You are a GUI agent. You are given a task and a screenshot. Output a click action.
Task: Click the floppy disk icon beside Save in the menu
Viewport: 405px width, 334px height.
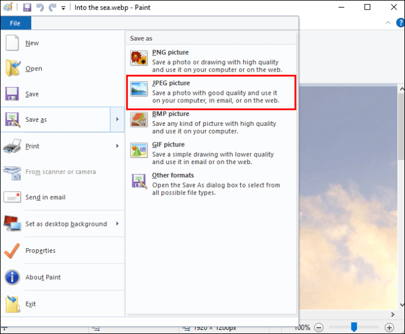(x=12, y=93)
